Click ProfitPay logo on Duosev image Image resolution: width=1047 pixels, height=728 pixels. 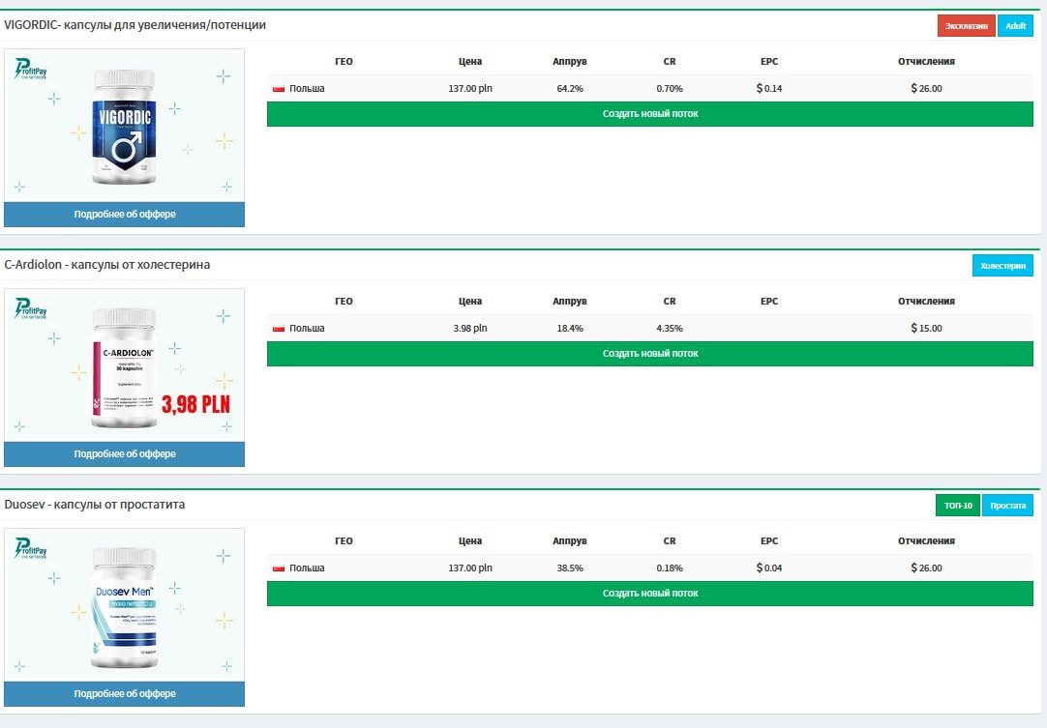pos(31,548)
